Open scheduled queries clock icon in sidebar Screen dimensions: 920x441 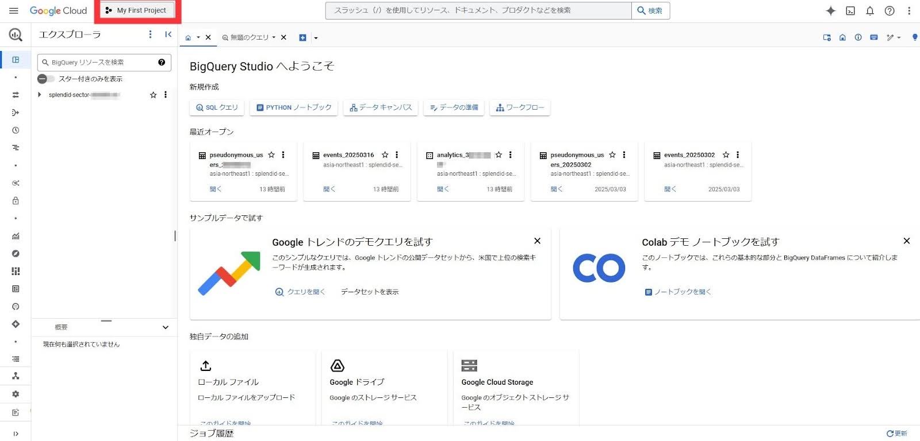(x=16, y=130)
